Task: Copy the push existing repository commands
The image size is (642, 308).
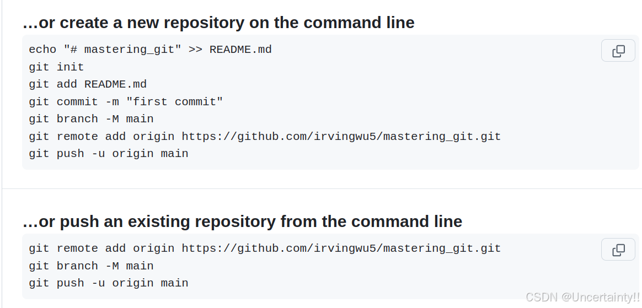Action: [x=618, y=250]
